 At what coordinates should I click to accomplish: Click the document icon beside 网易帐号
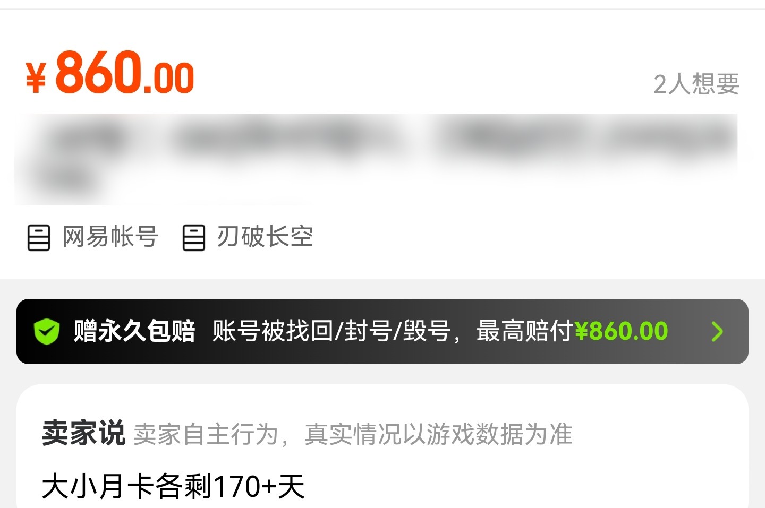38,237
